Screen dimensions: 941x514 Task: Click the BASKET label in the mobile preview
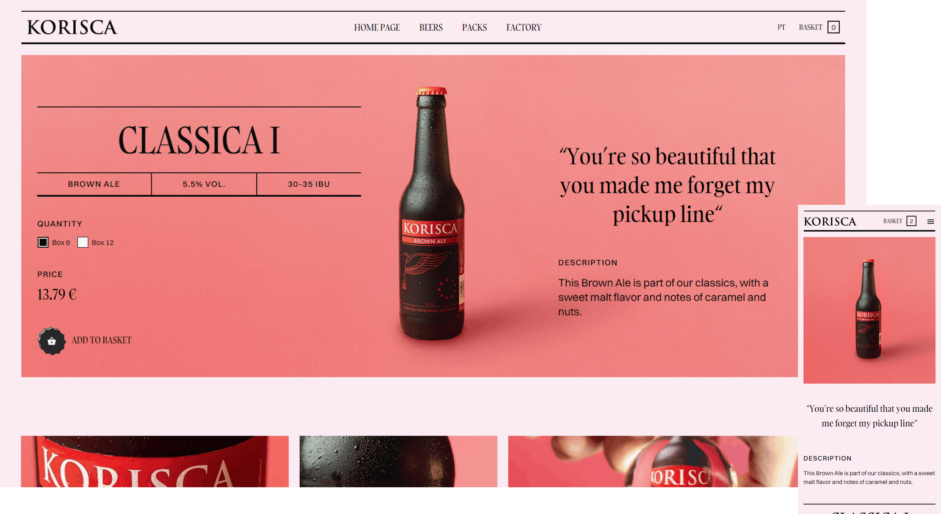click(893, 221)
